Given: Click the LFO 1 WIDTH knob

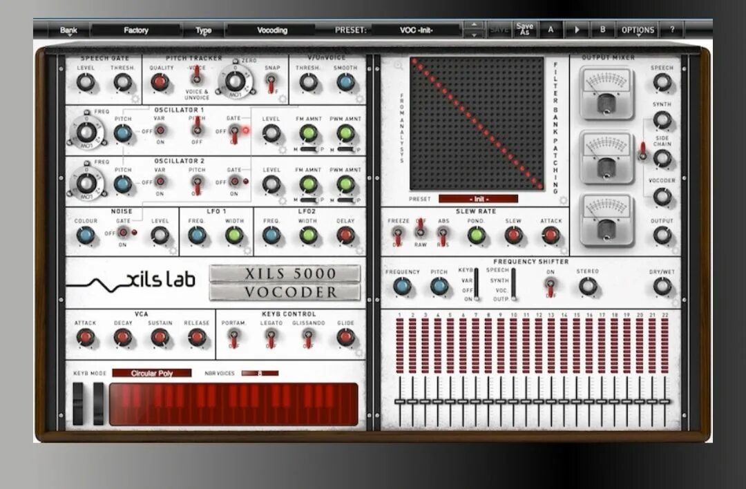Looking at the screenshot, I should [x=234, y=235].
